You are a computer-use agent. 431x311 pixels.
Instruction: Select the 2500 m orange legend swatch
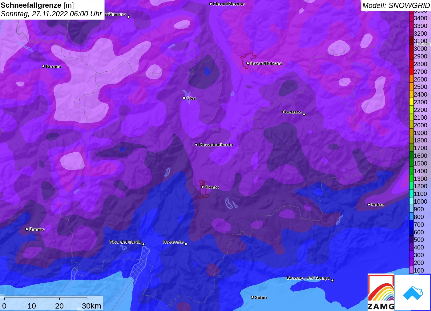(411, 86)
